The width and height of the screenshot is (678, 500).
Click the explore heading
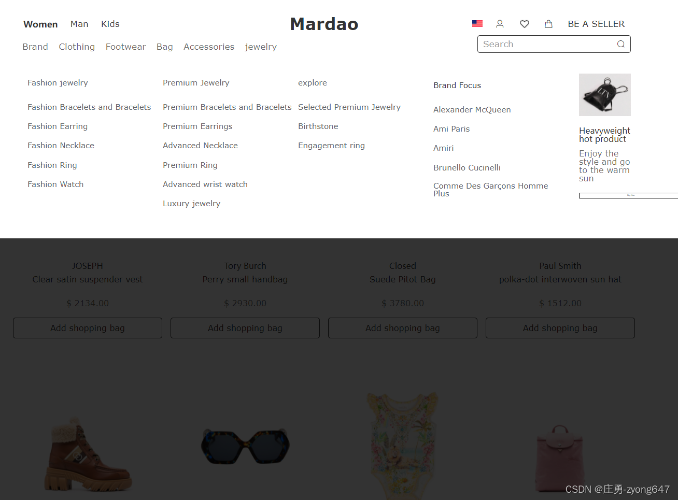tap(313, 83)
